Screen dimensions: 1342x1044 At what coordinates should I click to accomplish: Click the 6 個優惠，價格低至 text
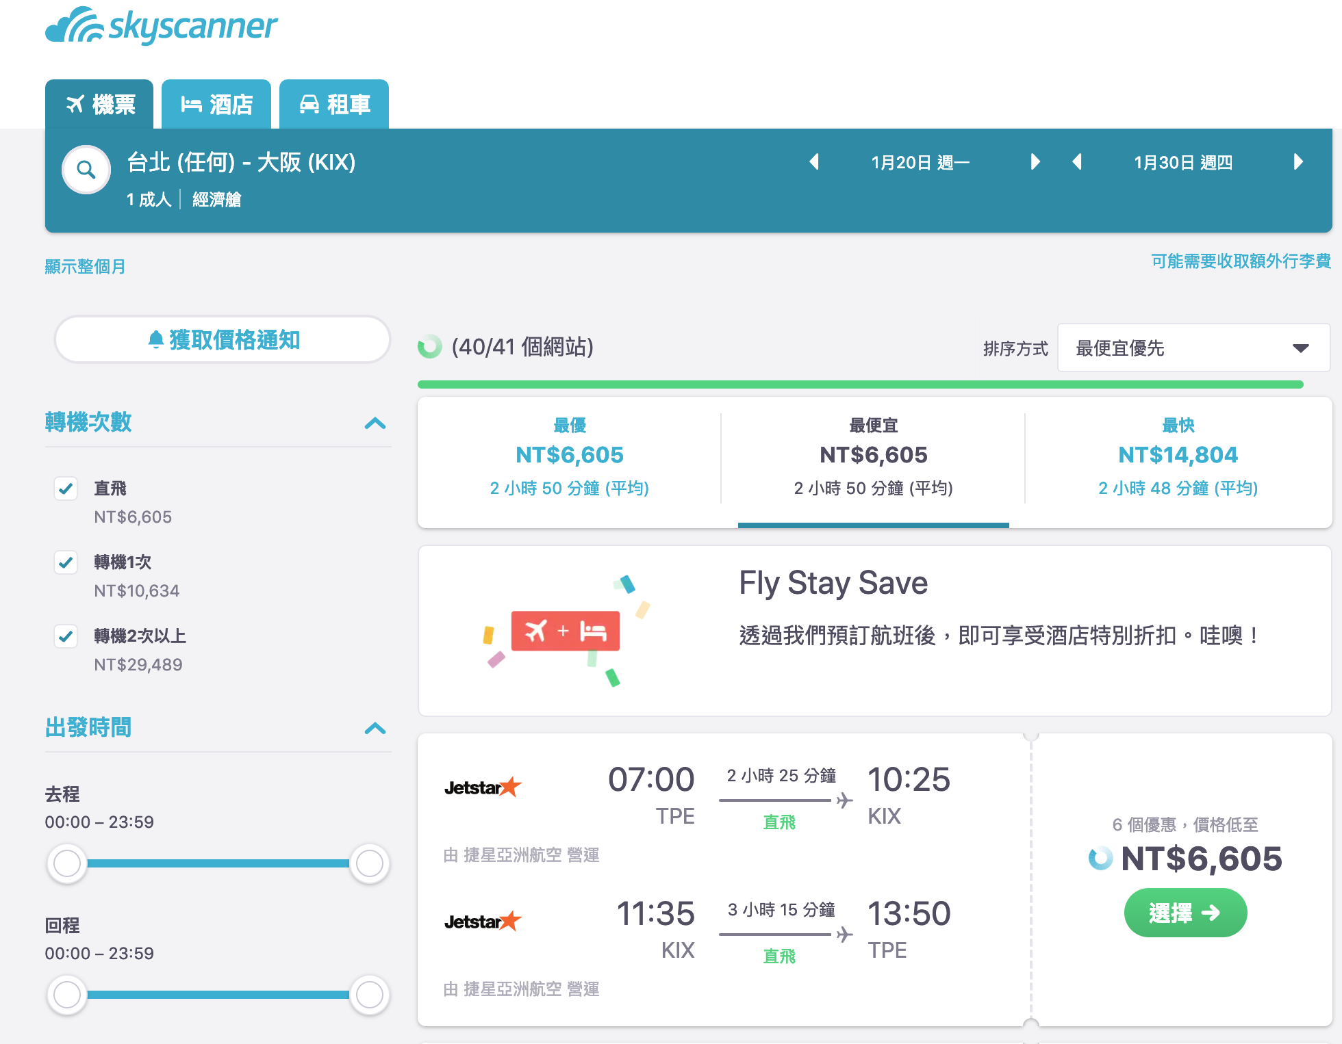(x=1185, y=824)
